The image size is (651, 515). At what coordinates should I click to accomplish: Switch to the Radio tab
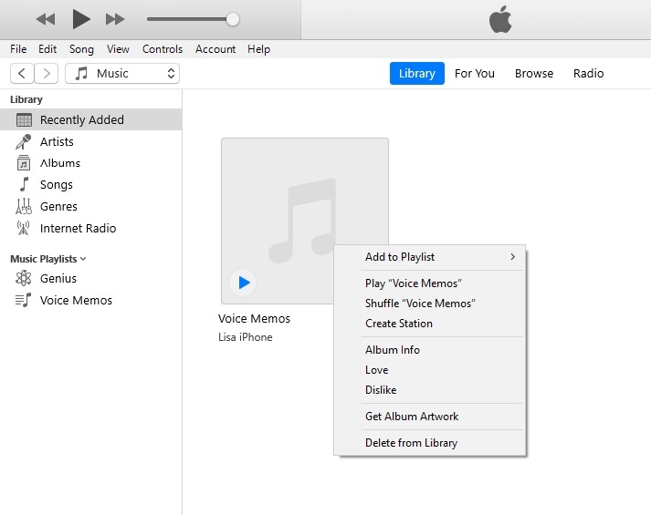588,73
